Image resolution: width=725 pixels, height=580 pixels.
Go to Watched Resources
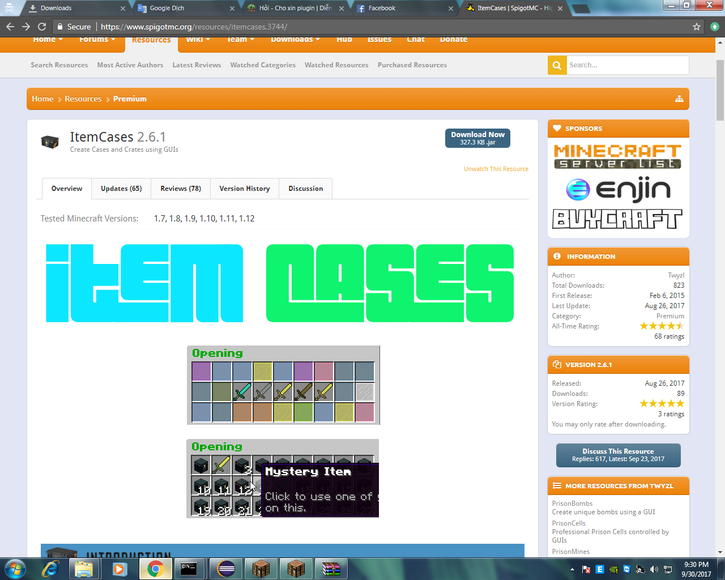click(336, 65)
